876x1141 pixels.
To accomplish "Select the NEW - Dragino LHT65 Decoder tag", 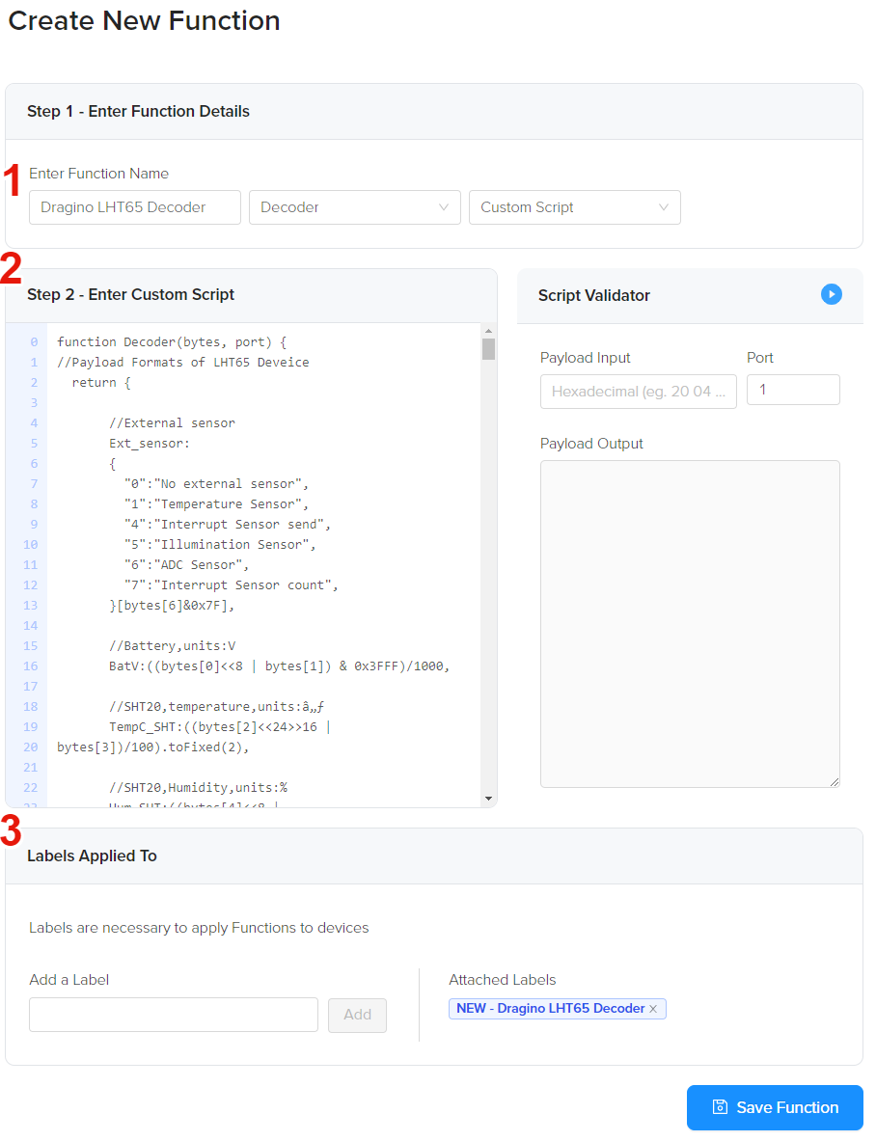I will 550,1009.
